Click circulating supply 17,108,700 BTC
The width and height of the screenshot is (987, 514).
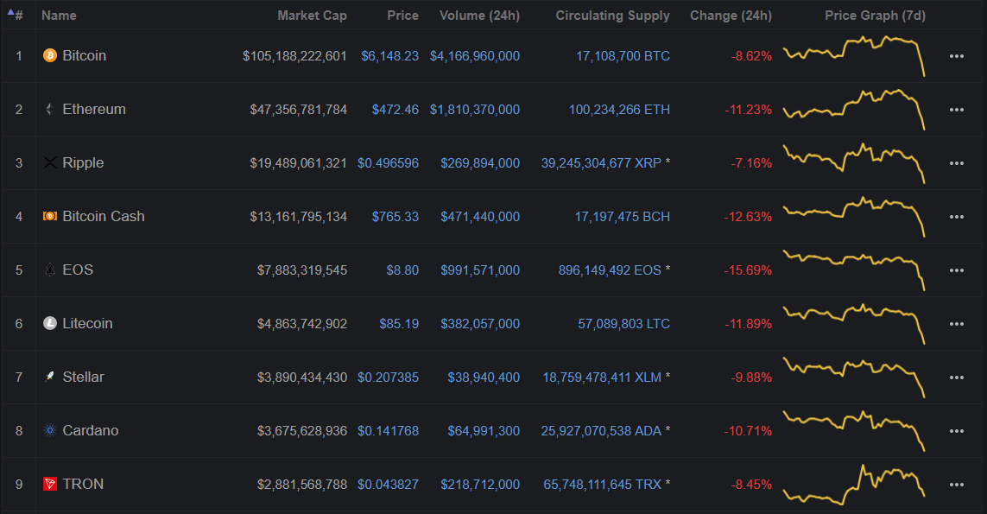623,56
